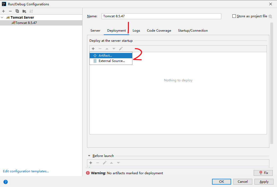This screenshot has height=187, width=277.
Task: Collapse the Before launch section
Action: (x=89, y=156)
